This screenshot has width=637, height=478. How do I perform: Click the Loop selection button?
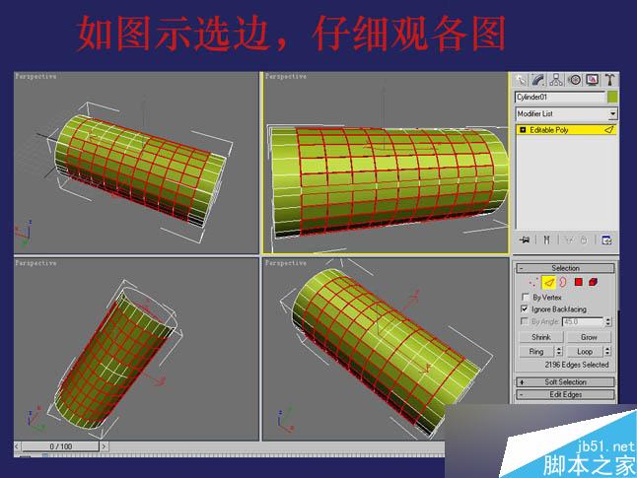coord(585,351)
